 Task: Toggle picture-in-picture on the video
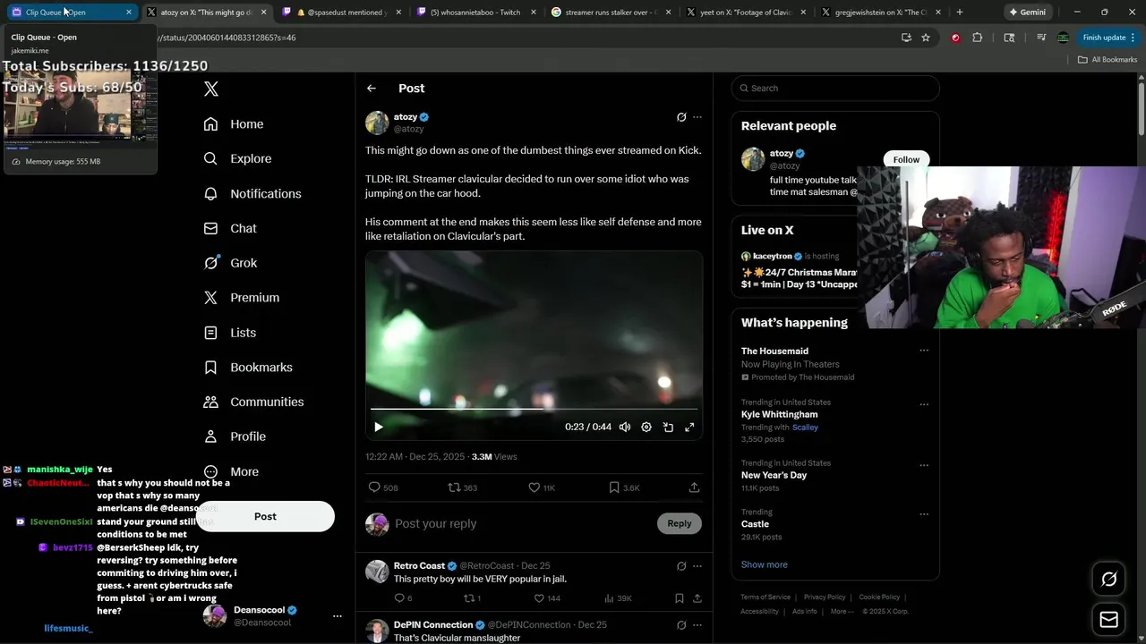668,428
